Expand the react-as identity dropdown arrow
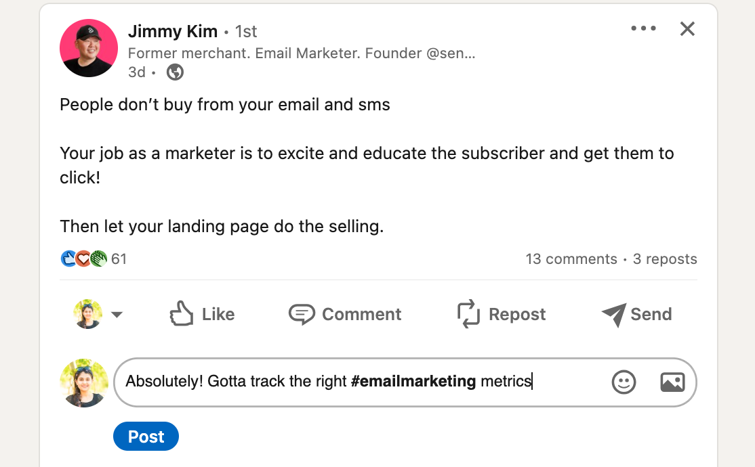This screenshot has width=755, height=467. tap(117, 315)
